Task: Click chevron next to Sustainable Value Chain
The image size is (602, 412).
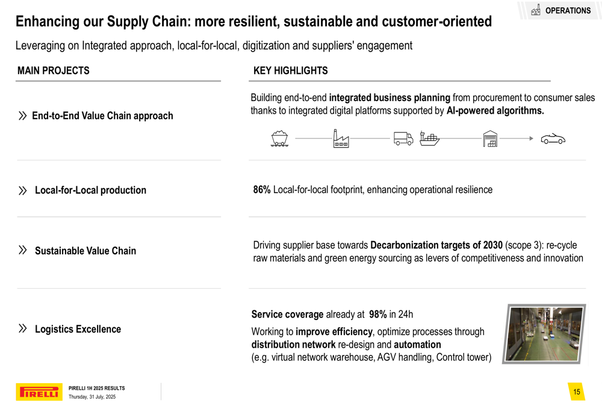Action: point(23,250)
